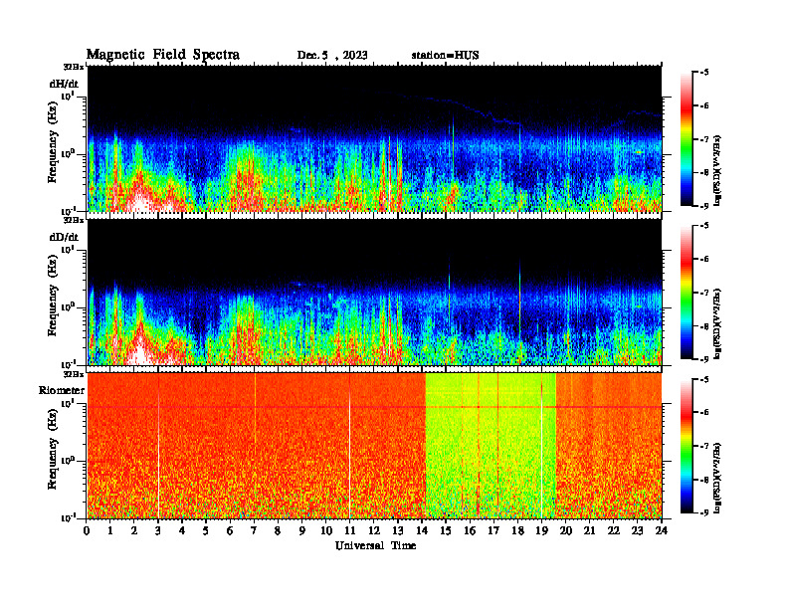
Task: Click the "8" tick on the time axis
Action: (x=278, y=530)
